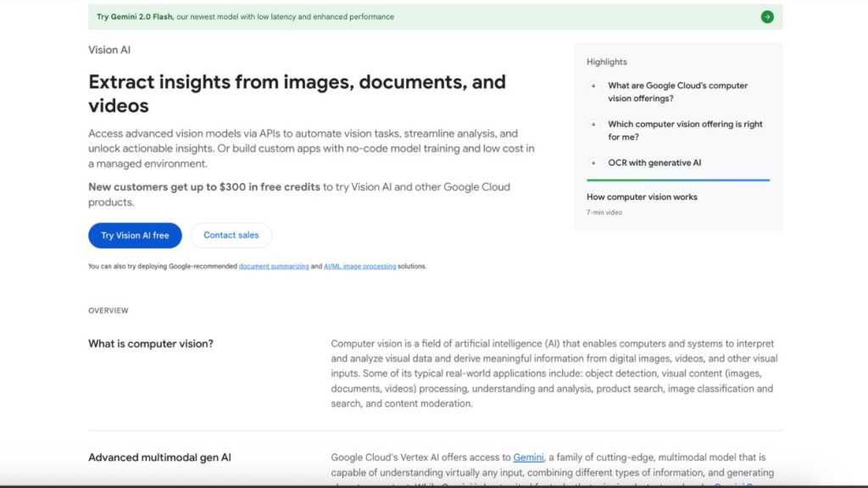Click the 'What is computer vision?' heading

pyautogui.click(x=151, y=344)
